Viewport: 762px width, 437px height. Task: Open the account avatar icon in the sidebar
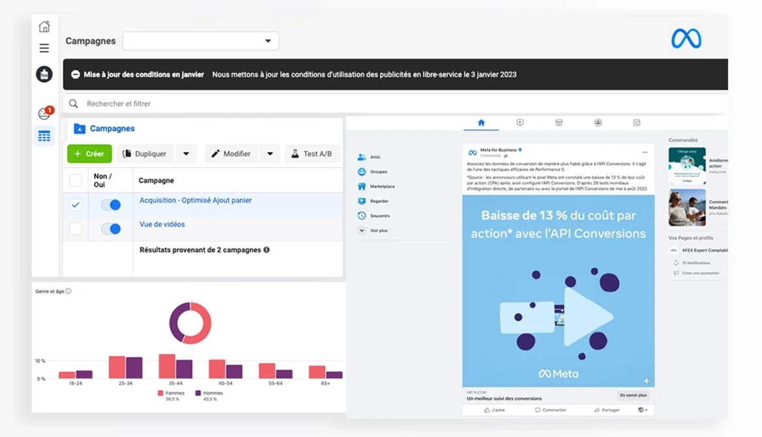[44, 74]
